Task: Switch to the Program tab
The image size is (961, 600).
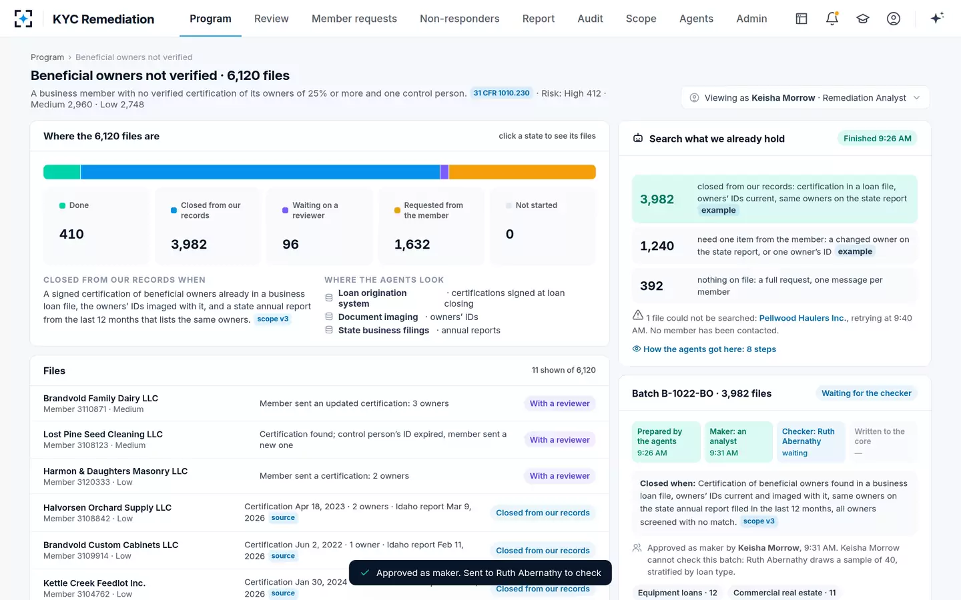Action: (x=210, y=19)
